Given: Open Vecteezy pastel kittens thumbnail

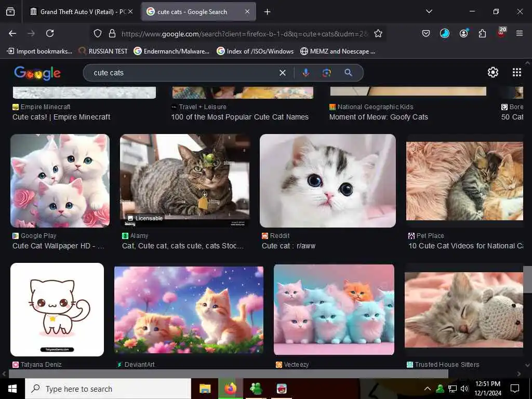Looking at the screenshot, I should [334, 310].
